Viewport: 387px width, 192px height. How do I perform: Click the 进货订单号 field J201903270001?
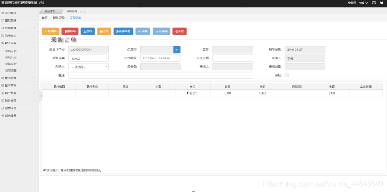(88, 50)
